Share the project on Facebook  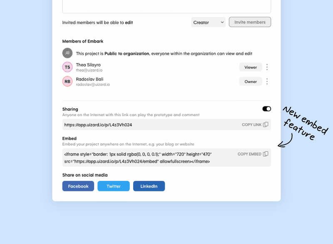[x=78, y=186]
